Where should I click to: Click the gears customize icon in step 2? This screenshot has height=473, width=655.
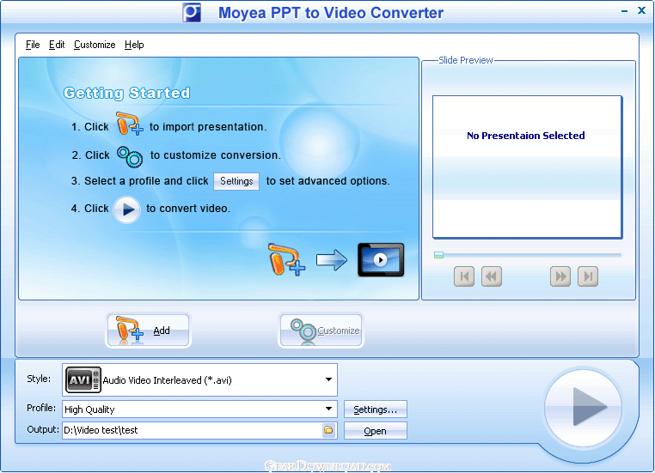[130, 156]
